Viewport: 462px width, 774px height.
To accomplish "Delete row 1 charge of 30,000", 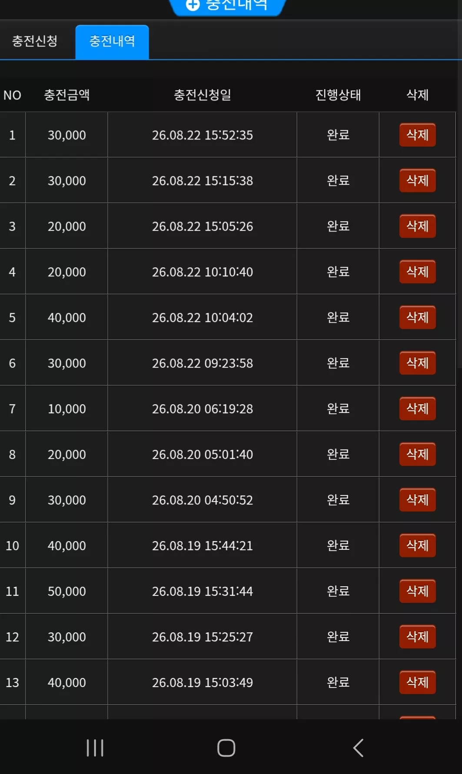I will coord(417,135).
